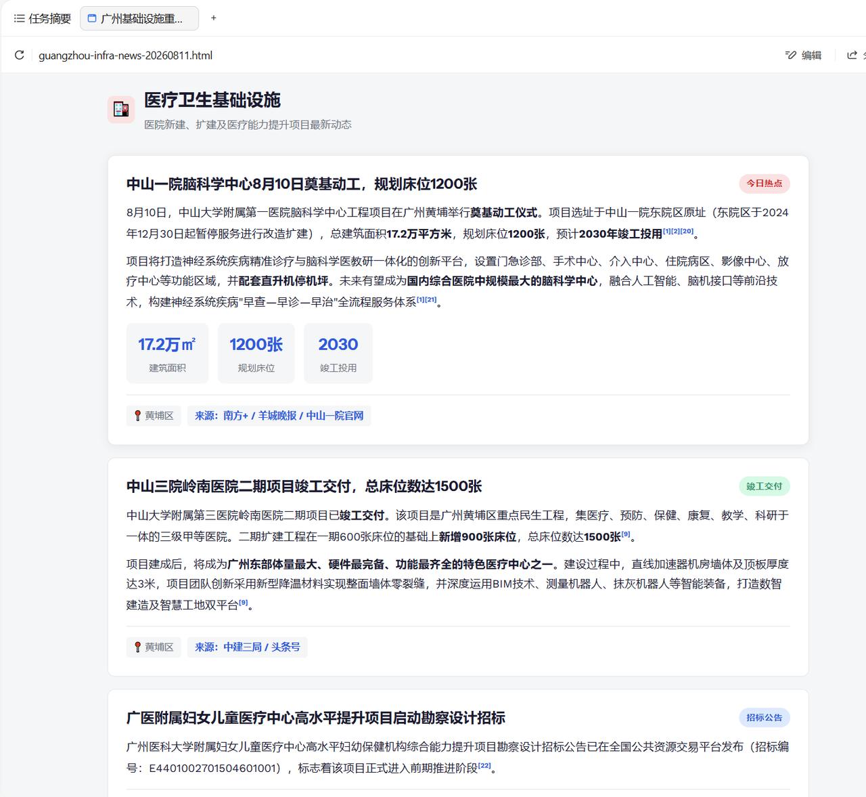Click the bold text 新增900张床位
866x797 pixels.
coord(478,537)
